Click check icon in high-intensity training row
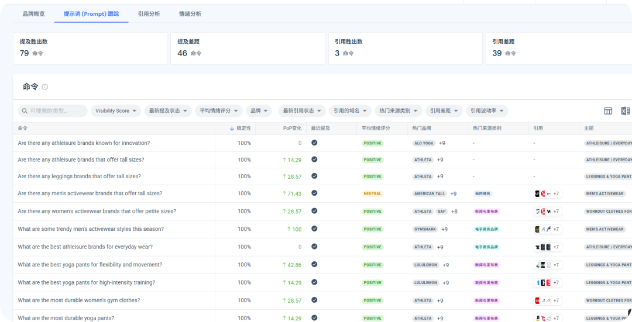Screen dimensions: 632x322 314,282
